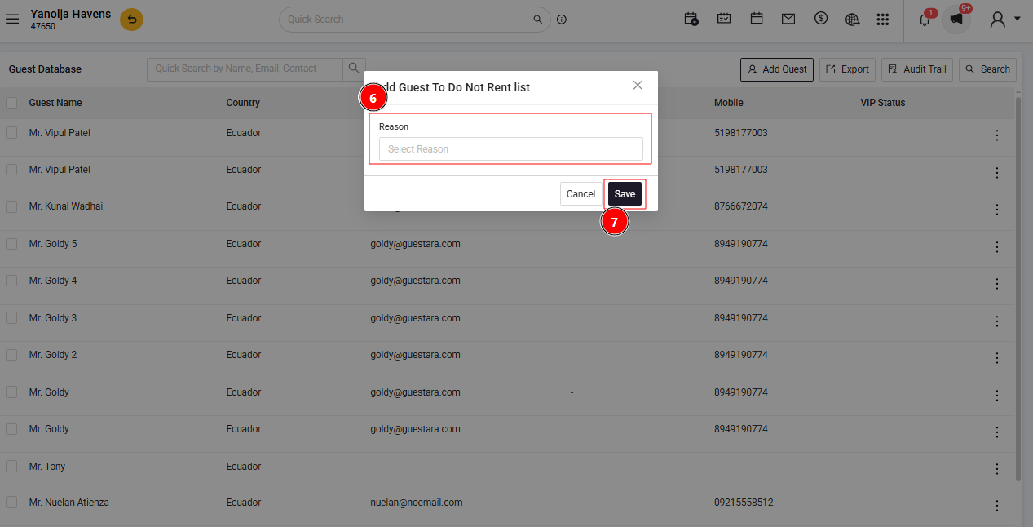This screenshot has width=1033, height=527.
Task: Open the info icon beside Quick Search
Action: click(x=562, y=20)
